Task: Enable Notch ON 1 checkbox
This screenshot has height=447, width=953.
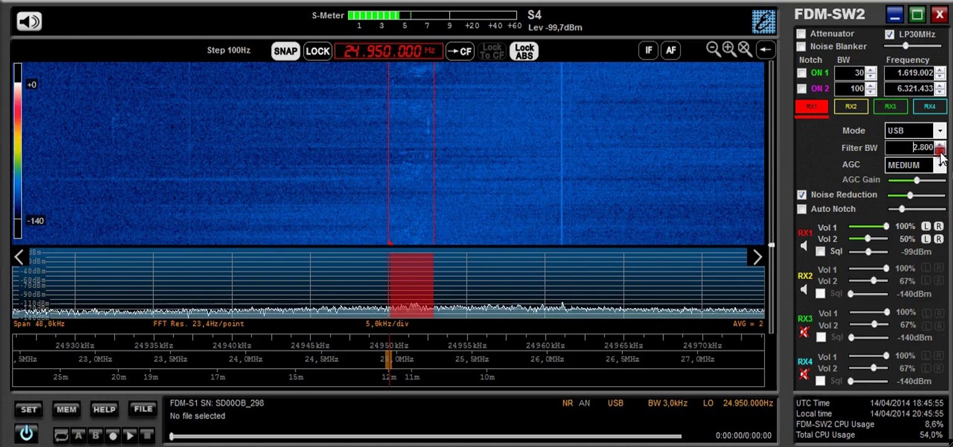Action: tap(802, 73)
